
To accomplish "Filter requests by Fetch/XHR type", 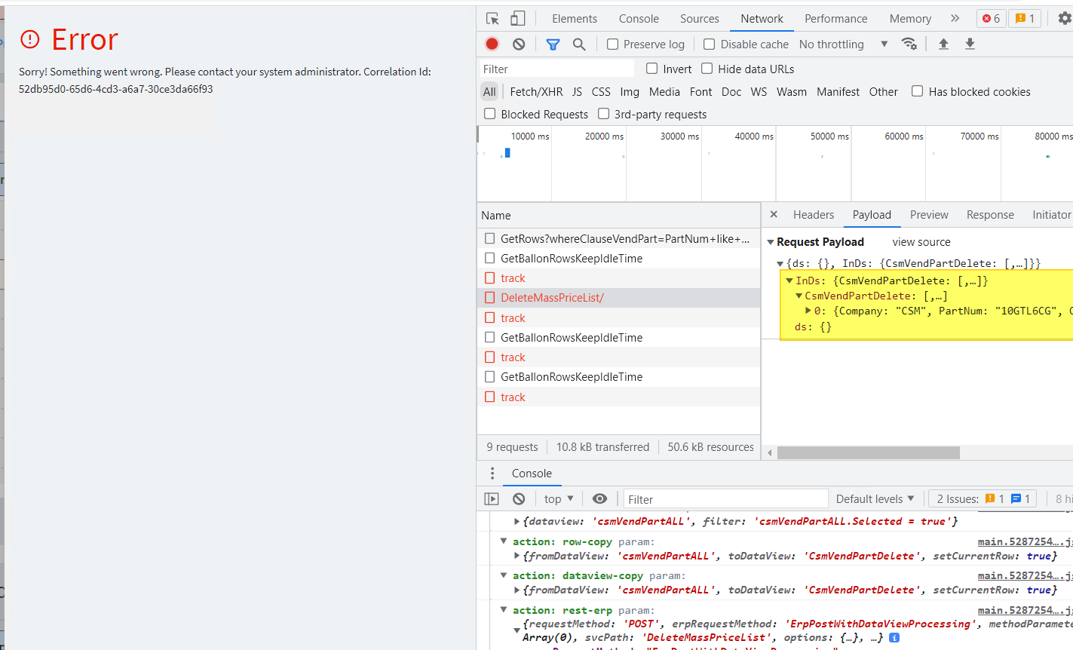I will (x=536, y=92).
